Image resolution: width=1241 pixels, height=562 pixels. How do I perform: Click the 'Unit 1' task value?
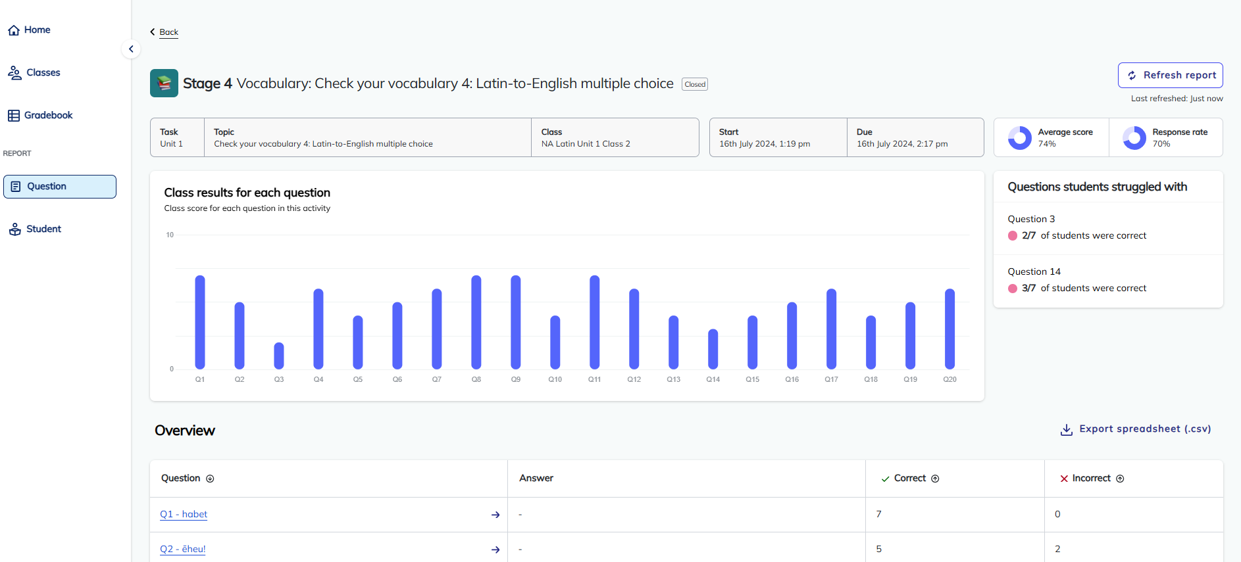[171, 144]
